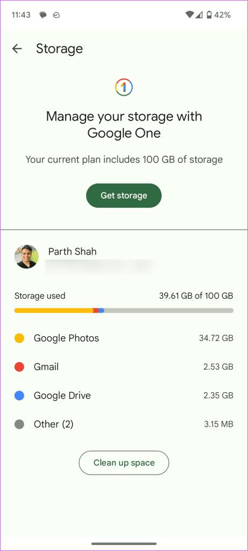Click the Google One logo
Image resolution: width=248 pixels, height=551 pixels.
124,87
